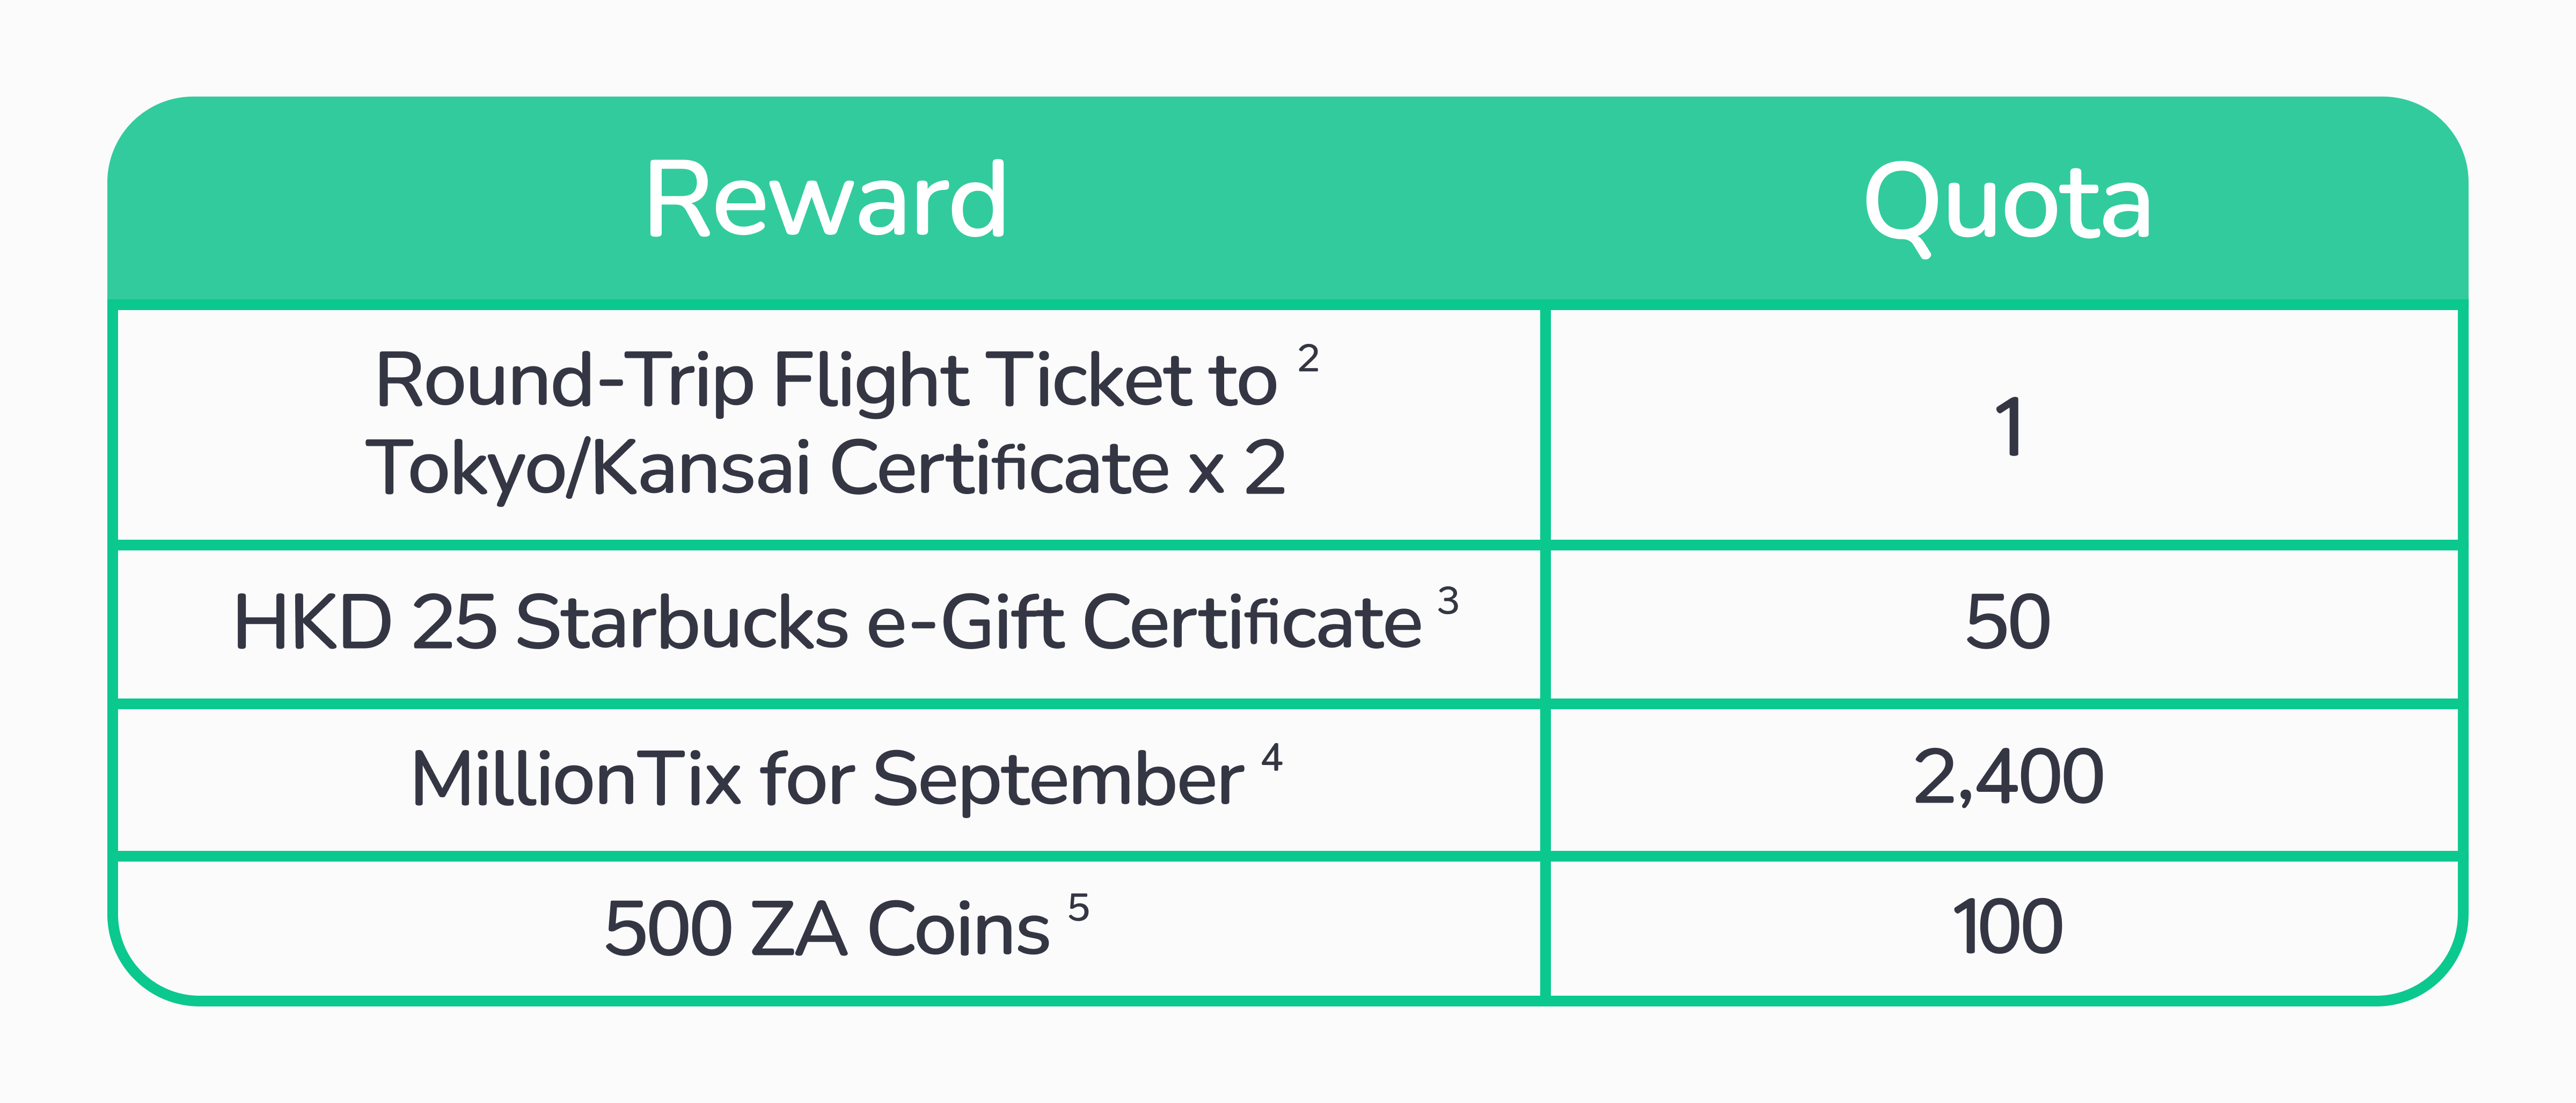Click the quota value 2,400
Viewport: 2576px width, 1103px height.
point(2008,777)
